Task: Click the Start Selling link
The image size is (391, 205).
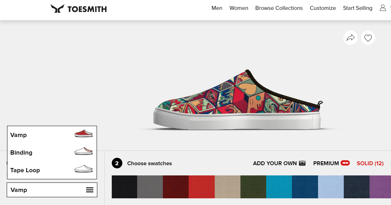Action: [358, 8]
